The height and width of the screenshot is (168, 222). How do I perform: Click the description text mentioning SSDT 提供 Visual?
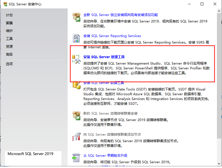click(x=146, y=96)
